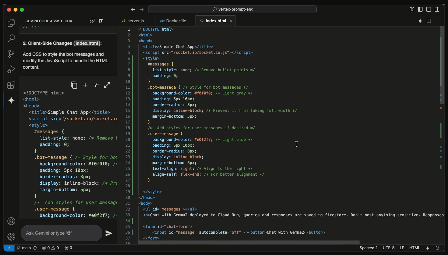The height and width of the screenshot is (255, 448).
Task: Toggle the secondary side bar visibility
Action: pyautogui.click(x=437, y=9)
